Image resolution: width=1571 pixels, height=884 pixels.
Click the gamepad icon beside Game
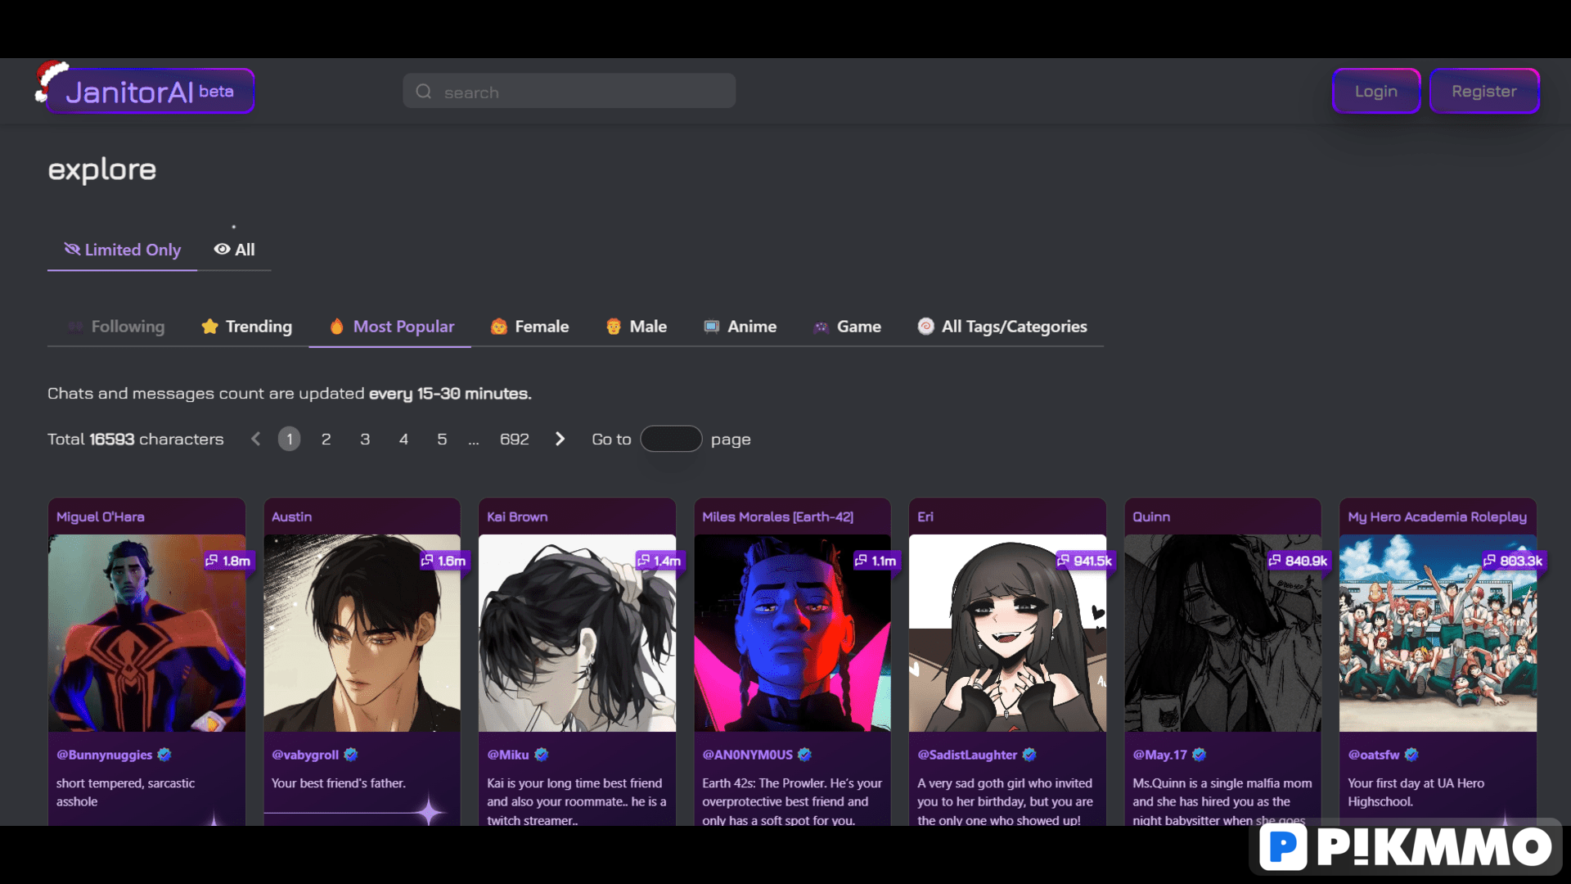click(x=822, y=327)
